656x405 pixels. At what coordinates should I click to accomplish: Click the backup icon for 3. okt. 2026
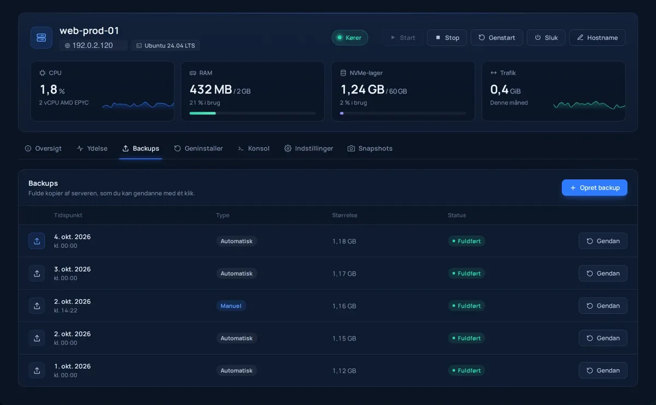point(37,273)
